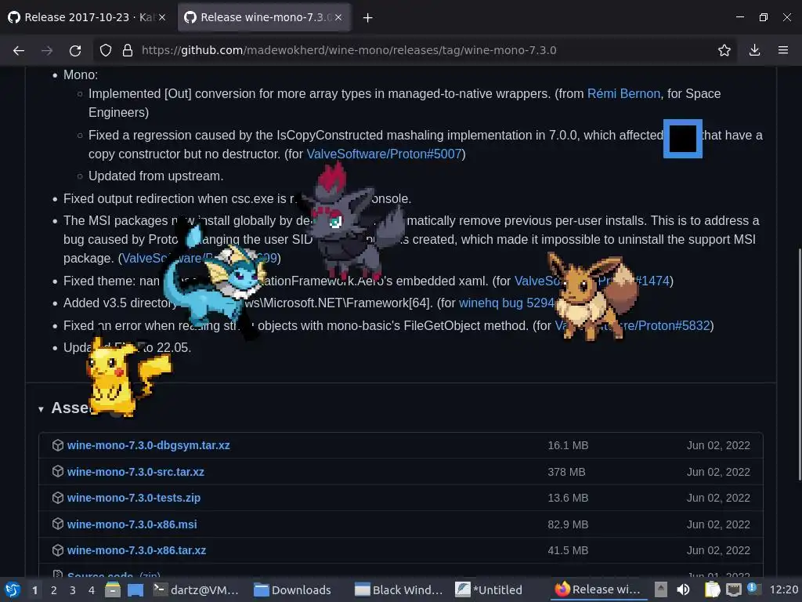Screen dimensions: 802x602
Task: Focus Release wi... Firefox taskbar entry
Action: pyautogui.click(x=598, y=589)
